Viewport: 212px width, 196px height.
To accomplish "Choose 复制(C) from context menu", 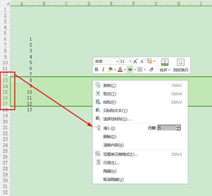I will [140, 86].
